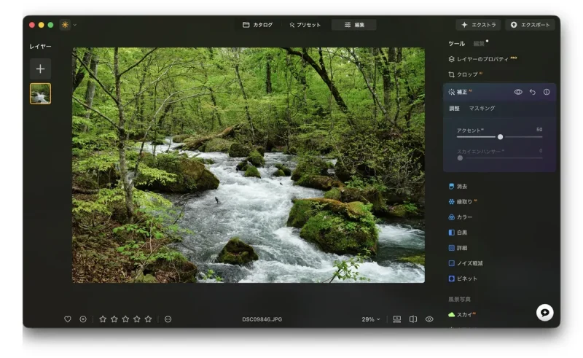
Task: Switch to the カタログ tab
Action: click(257, 25)
